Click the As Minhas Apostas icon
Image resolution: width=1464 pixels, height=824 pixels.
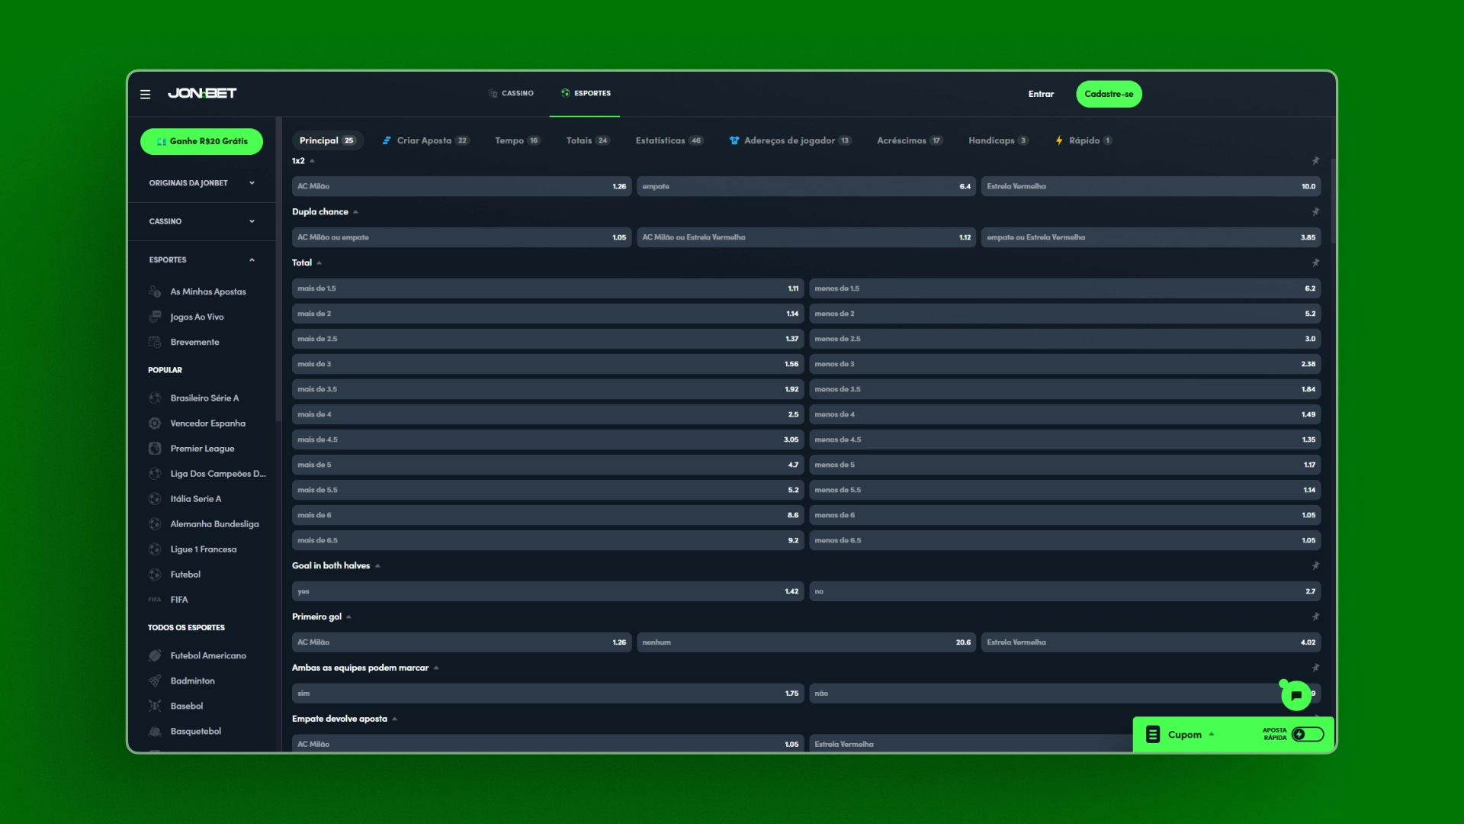[155, 291]
